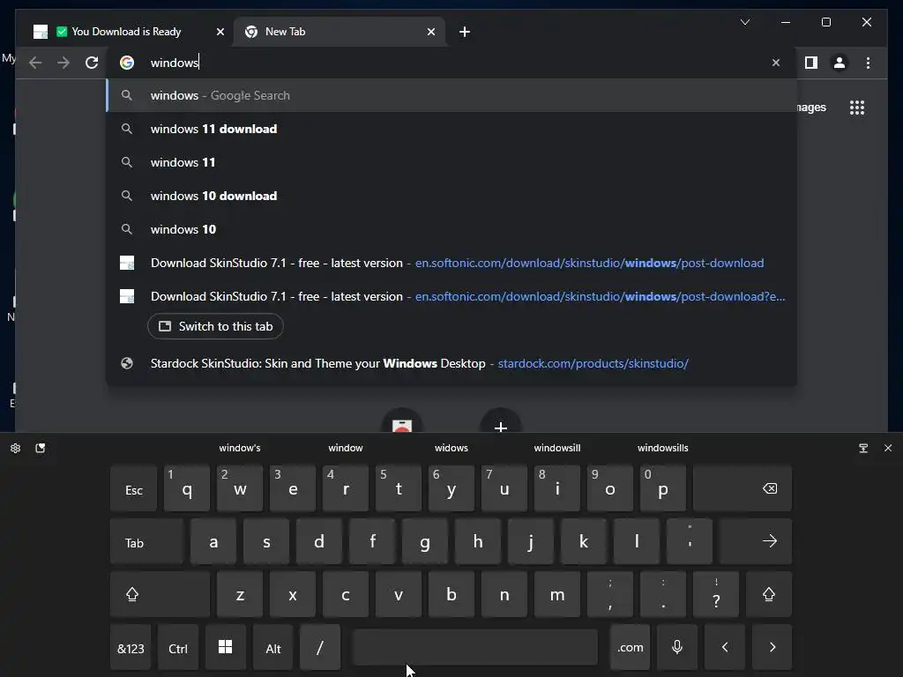Tap the apostrophe key
Viewport: 903px width, 677px height.
690,542
